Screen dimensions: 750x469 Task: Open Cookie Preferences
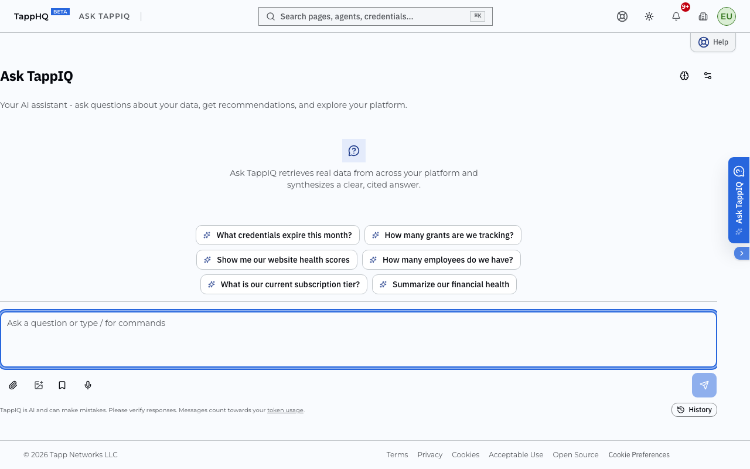coord(639,455)
